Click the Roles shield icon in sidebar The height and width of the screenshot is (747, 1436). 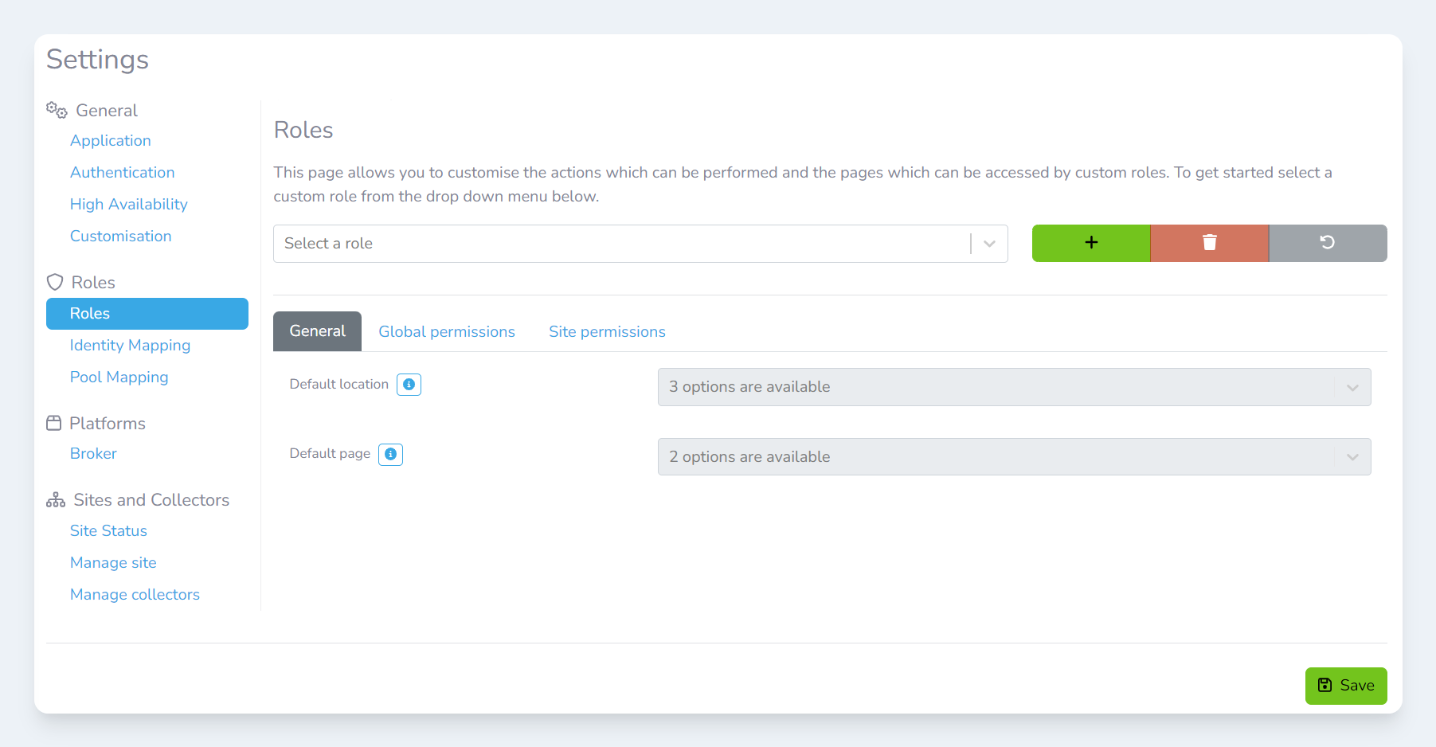click(x=55, y=282)
